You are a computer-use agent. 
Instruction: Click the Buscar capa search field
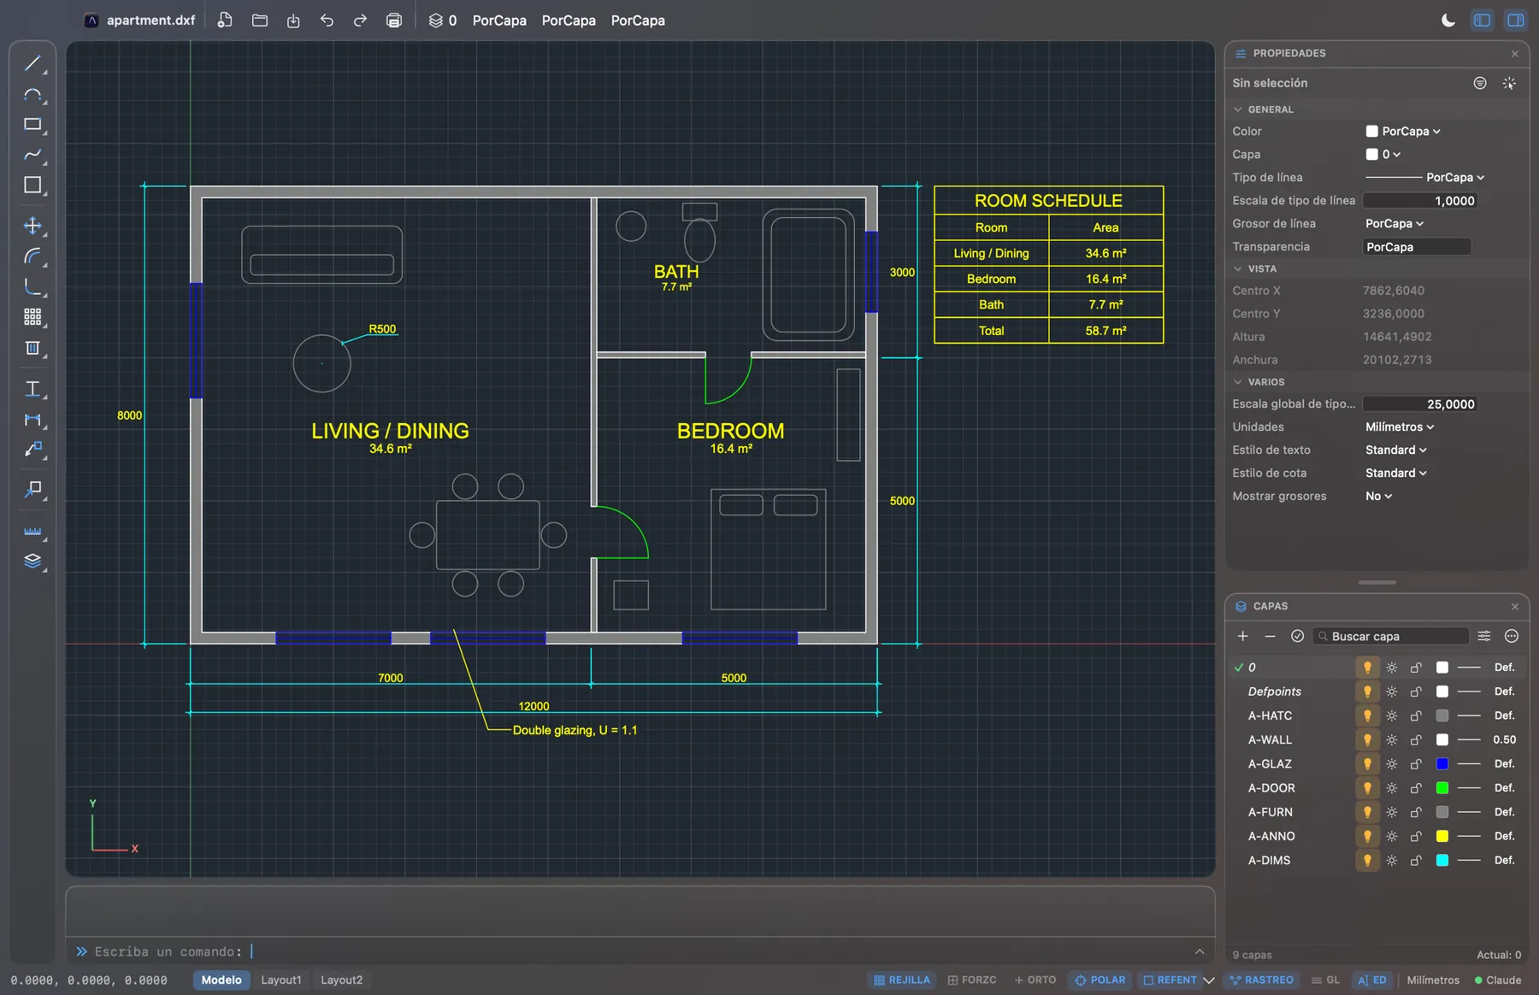tap(1391, 636)
